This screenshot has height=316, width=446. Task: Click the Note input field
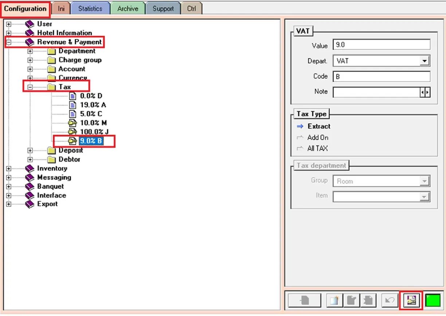click(x=377, y=92)
